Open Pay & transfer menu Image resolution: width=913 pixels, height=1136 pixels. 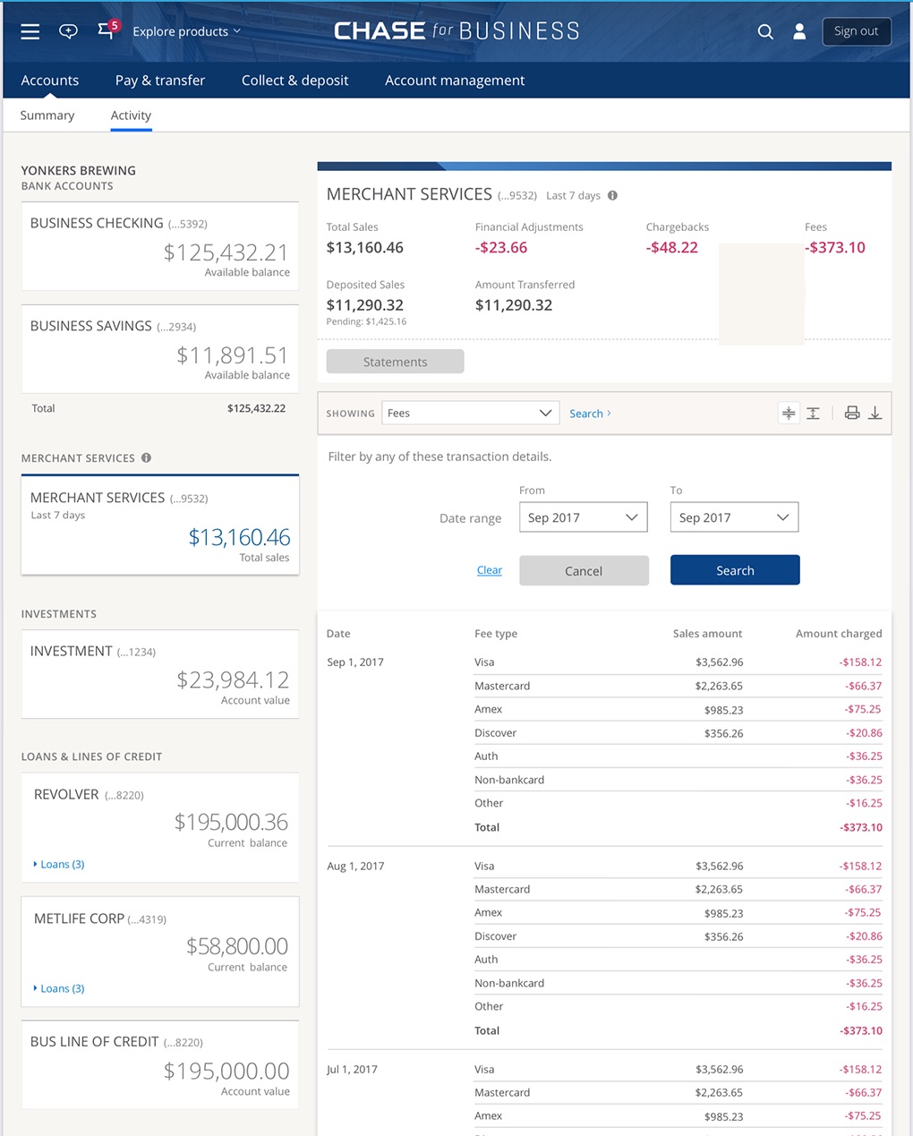(160, 81)
